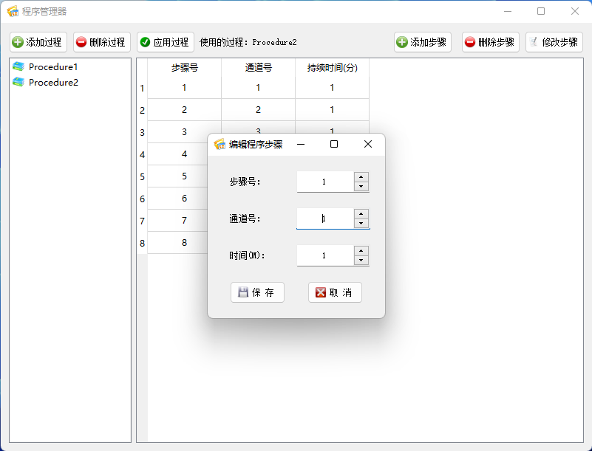Viewport: 592px width, 451px height.
Task: Click 持续时间 cell in row 2
Action: coord(333,110)
